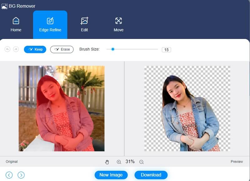This screenshot has width=250, height=181.
Task: Click the Download button
Action: coord(151,175)
